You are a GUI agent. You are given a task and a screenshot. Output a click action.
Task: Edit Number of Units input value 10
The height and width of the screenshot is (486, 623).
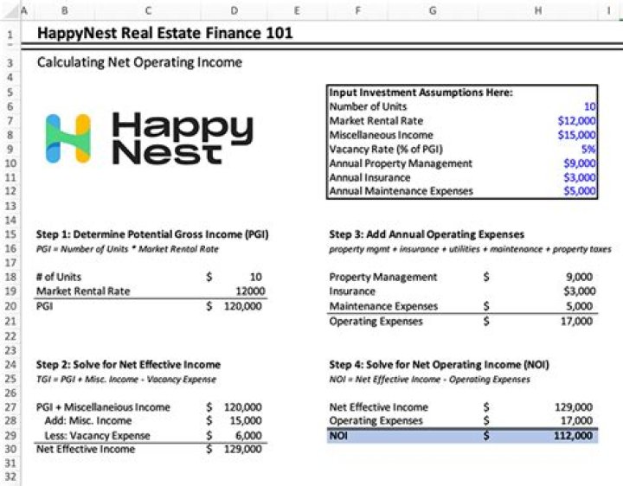tap(589, 106)
